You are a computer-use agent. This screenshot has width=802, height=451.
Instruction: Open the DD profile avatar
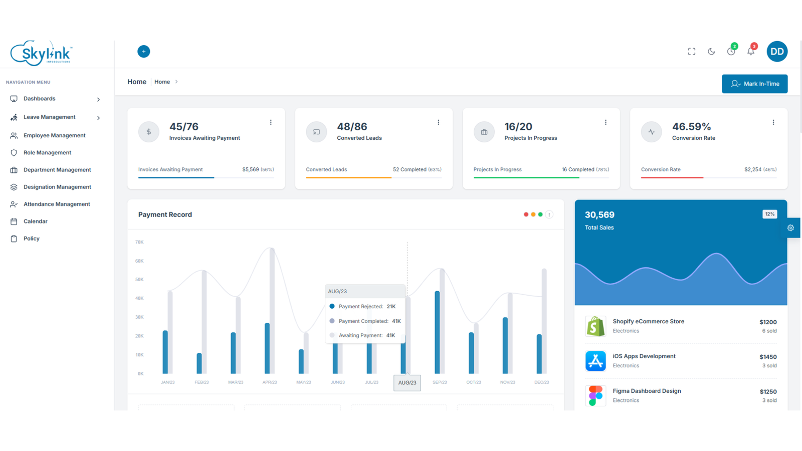click(777, 51)
